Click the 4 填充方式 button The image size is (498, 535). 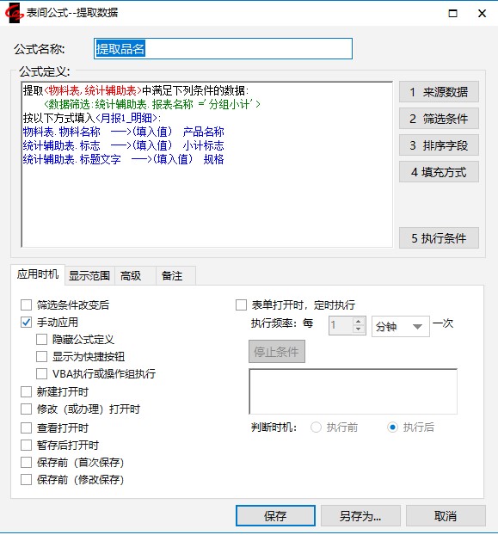[439, 172]
